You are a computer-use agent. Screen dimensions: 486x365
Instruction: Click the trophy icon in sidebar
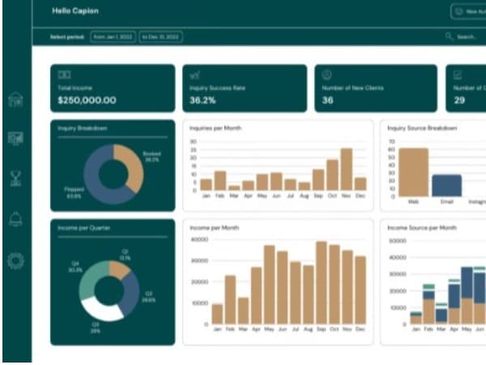point(15,178)
